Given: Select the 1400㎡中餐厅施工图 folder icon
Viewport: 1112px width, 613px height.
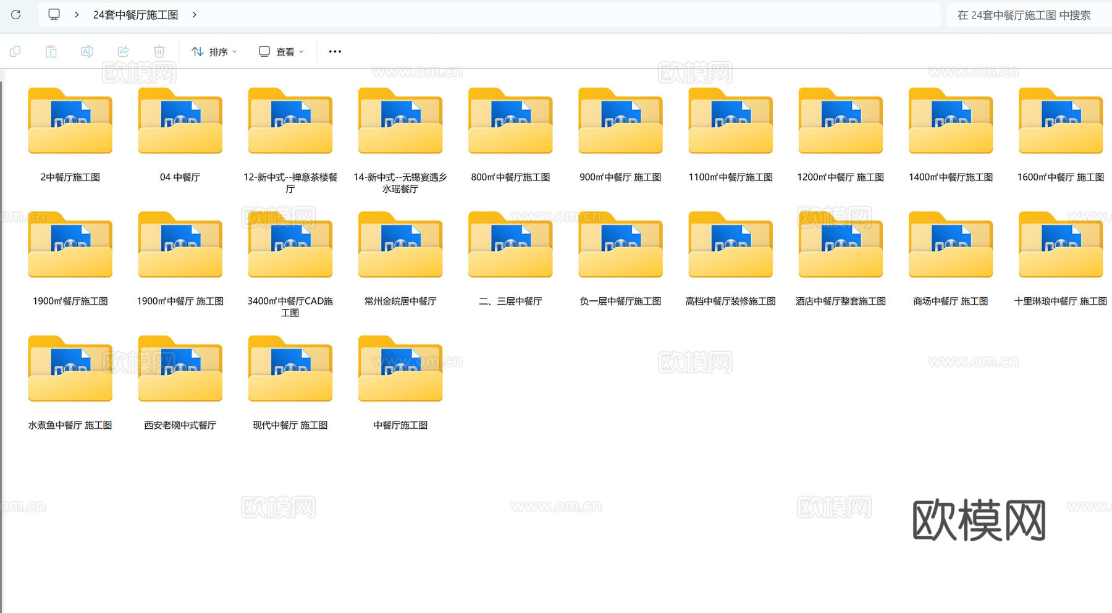Looking at the screenshot, I should tap(951, 120).
